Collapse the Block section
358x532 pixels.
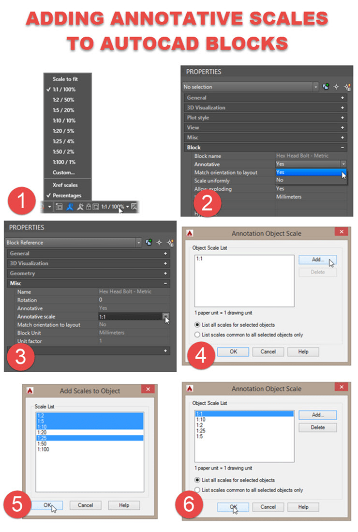[343, 147]
